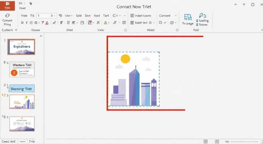Click the To page button label
This screenshot has height=144, width=263.
(188, 24)
